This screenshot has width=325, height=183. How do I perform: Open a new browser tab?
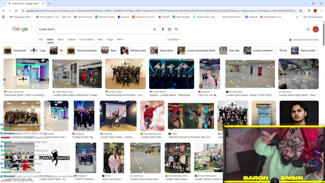[49, 4]
